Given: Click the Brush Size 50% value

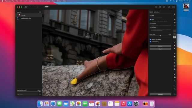Looking at the screenshot, I should tap(170, 34).
